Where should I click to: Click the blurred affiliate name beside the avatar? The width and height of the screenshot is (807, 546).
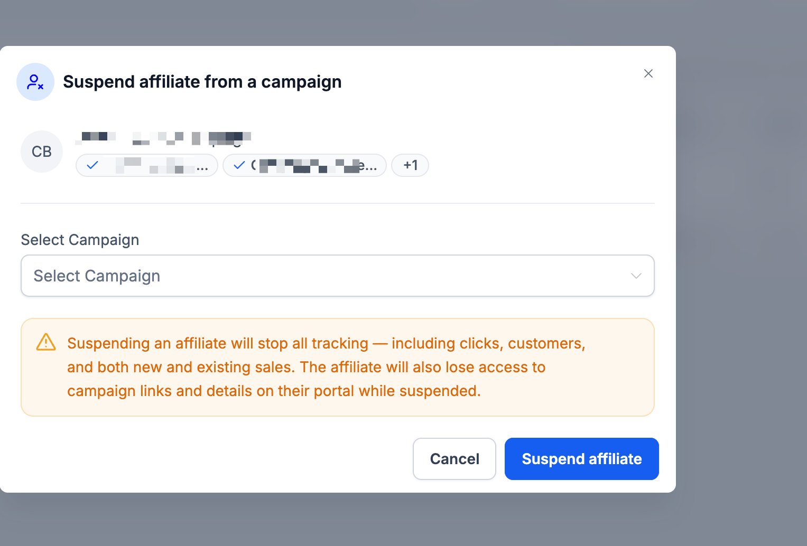163,138
